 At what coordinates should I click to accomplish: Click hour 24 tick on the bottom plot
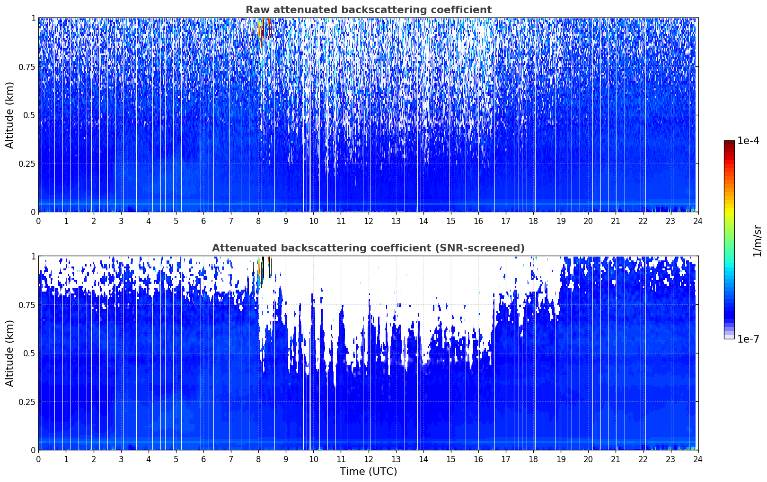click(697, 459)
